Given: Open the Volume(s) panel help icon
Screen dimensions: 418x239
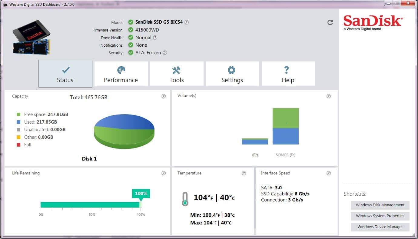Looking at the screenshot, I should [x=329, y=96].
